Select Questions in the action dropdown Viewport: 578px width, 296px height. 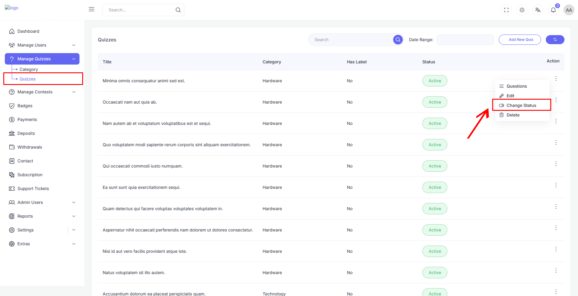[522, 86]
